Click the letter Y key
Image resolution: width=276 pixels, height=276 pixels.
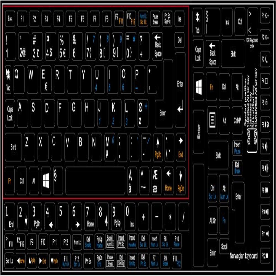(86, 79)
